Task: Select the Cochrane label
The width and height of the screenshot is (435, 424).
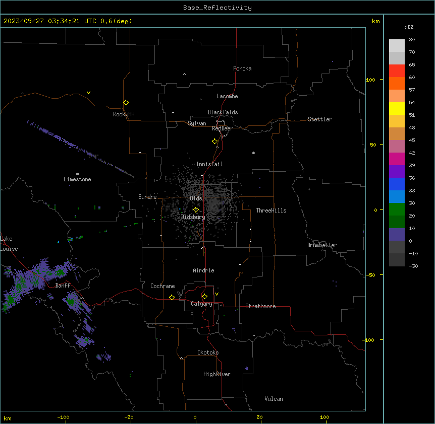Action: 162,286
